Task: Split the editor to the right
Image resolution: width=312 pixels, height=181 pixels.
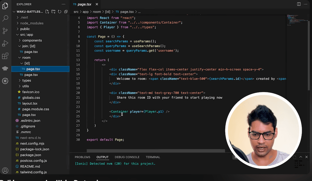Action: tap(299, 4)
